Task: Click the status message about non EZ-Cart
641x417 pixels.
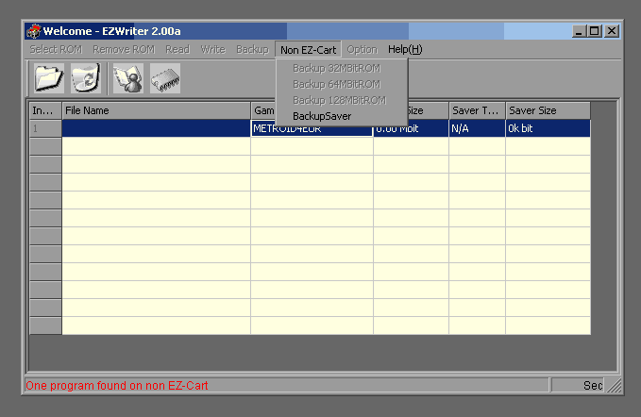Action: (117, 386)
